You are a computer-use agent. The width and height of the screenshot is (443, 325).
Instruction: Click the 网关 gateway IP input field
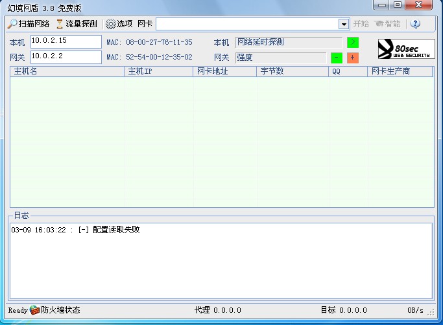coord(66,57)
